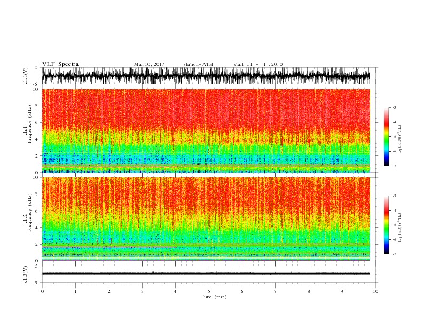Select the "ch.3(V)" waveform axis label
The width and height of the screenshot is (423, 327).
coord(26,274)
